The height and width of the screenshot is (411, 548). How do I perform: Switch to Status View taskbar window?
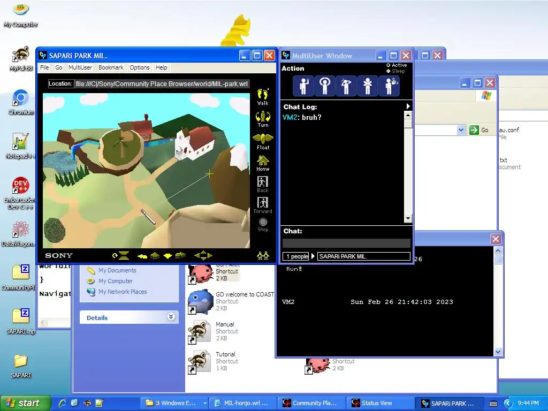379,403
